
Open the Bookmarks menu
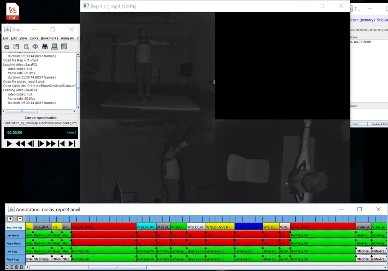(x=49, y=38)
